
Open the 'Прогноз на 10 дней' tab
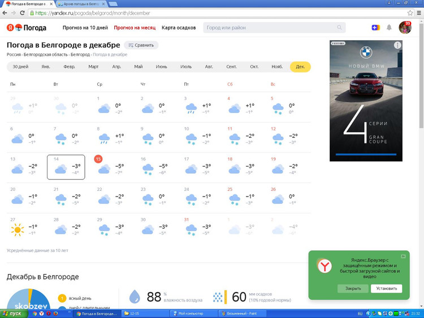pyautogui.click(x=85, y=27)
